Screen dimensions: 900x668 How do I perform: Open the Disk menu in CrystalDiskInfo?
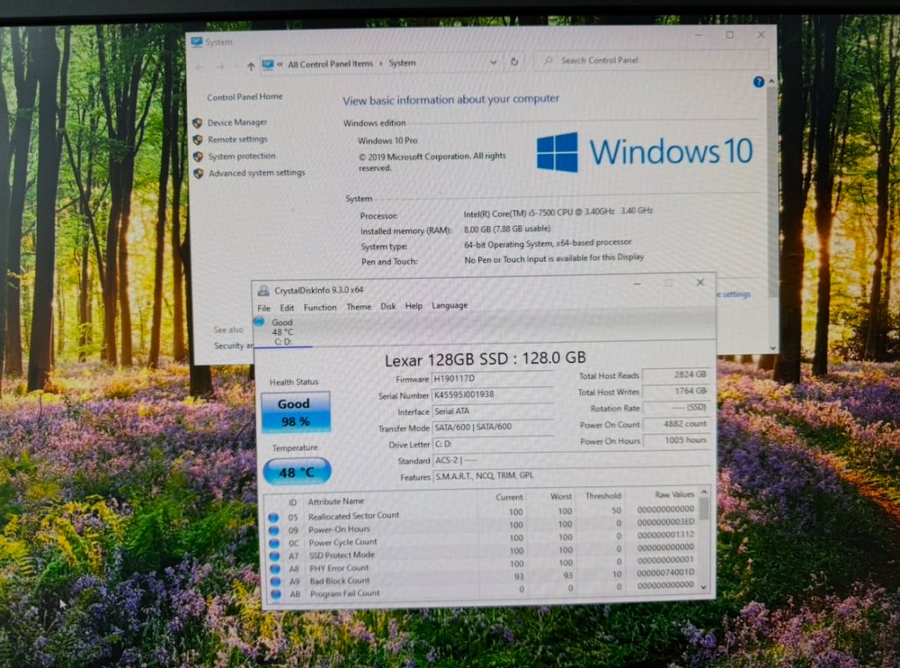[x=388, y=307]
